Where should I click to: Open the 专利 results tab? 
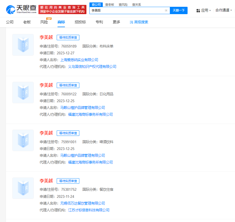(x=99, y=22)
